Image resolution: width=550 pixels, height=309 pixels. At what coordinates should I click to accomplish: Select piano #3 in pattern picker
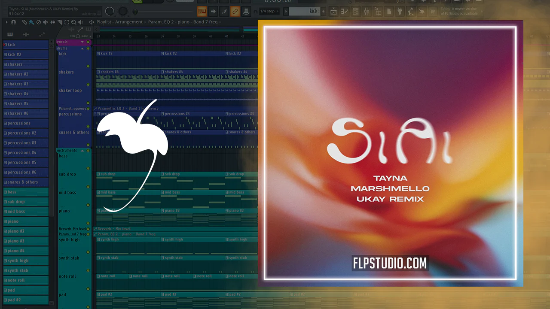26,241
